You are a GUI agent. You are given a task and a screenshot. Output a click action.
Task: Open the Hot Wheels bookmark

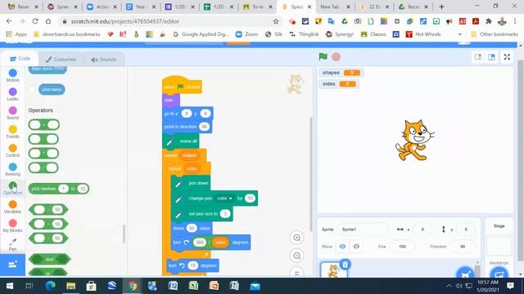(423, 34)
